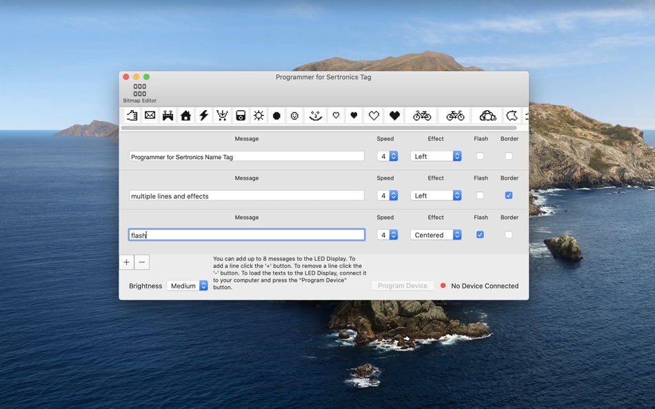The width and height of the screenshot is (655, 409).
Task: Insert the house symbol
Action: pos(186,116)
